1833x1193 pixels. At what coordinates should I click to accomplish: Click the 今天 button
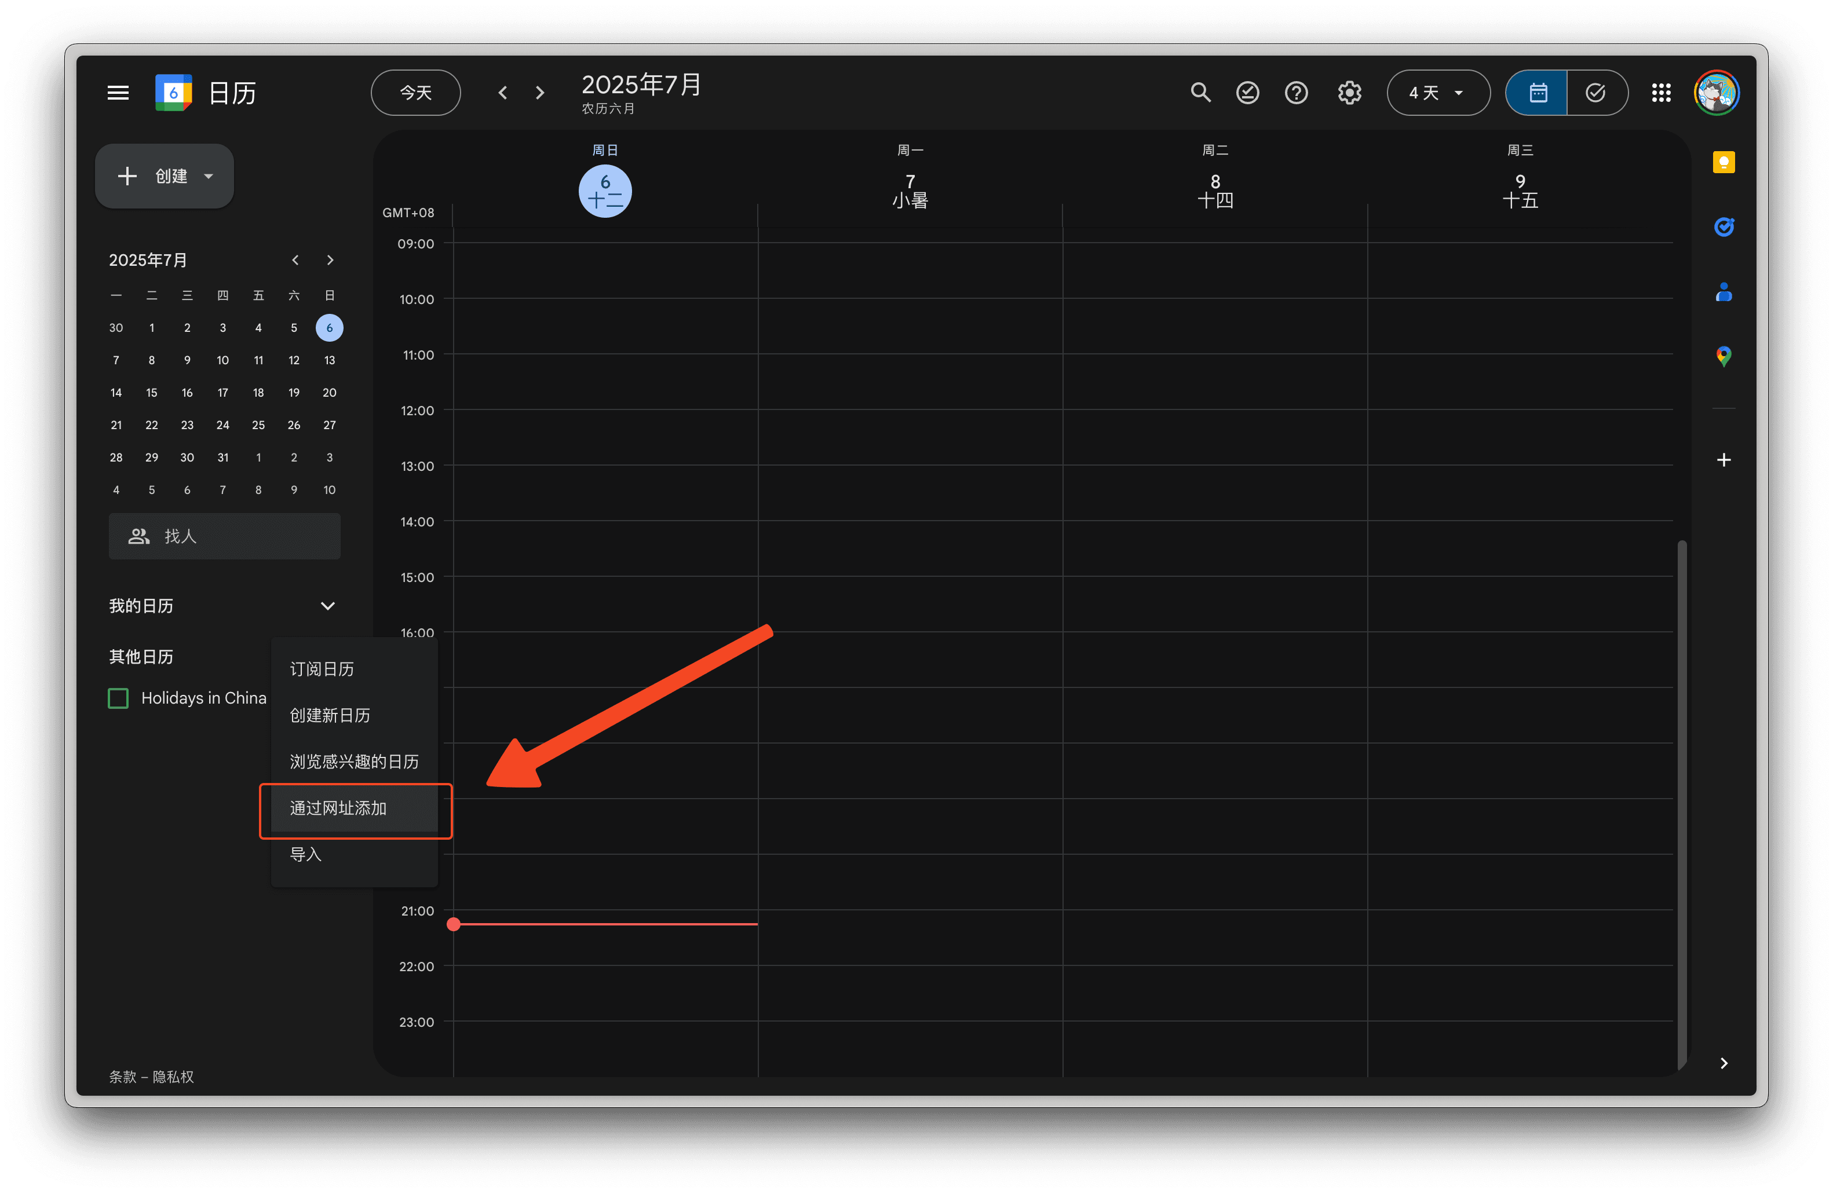pyautogui.click(x=416, y=93)
